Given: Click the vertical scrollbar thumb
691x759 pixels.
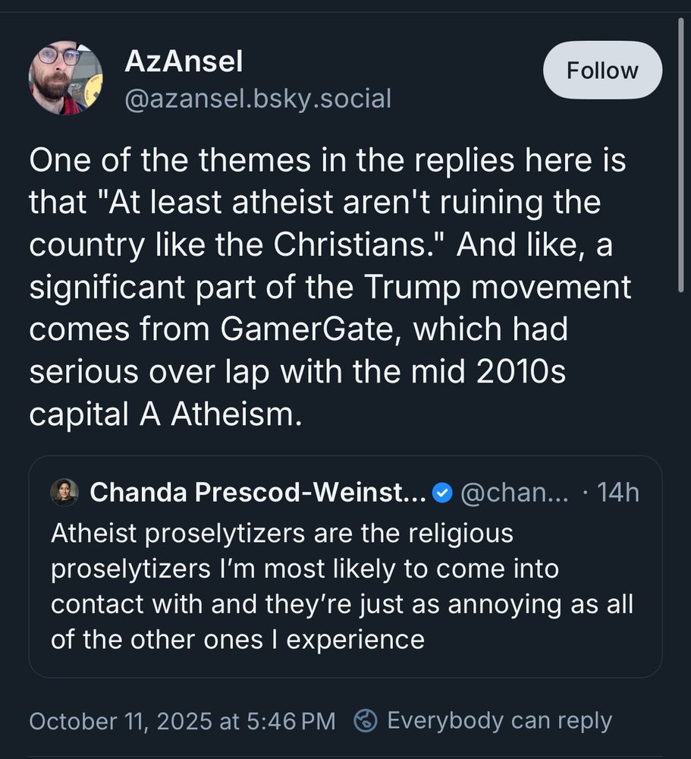Looking at the screenshot, I should click(681, 152).
